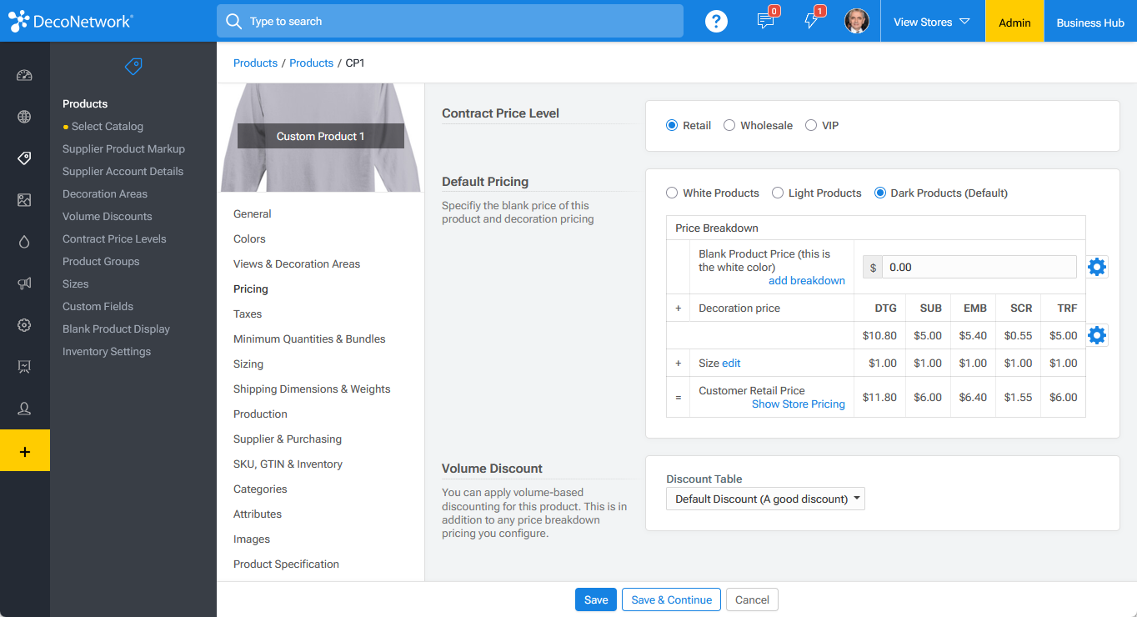Click the Save & Continue button
Image resolution: width=1137 pixels, height=617 pixels.
click(x=671, y=599)
